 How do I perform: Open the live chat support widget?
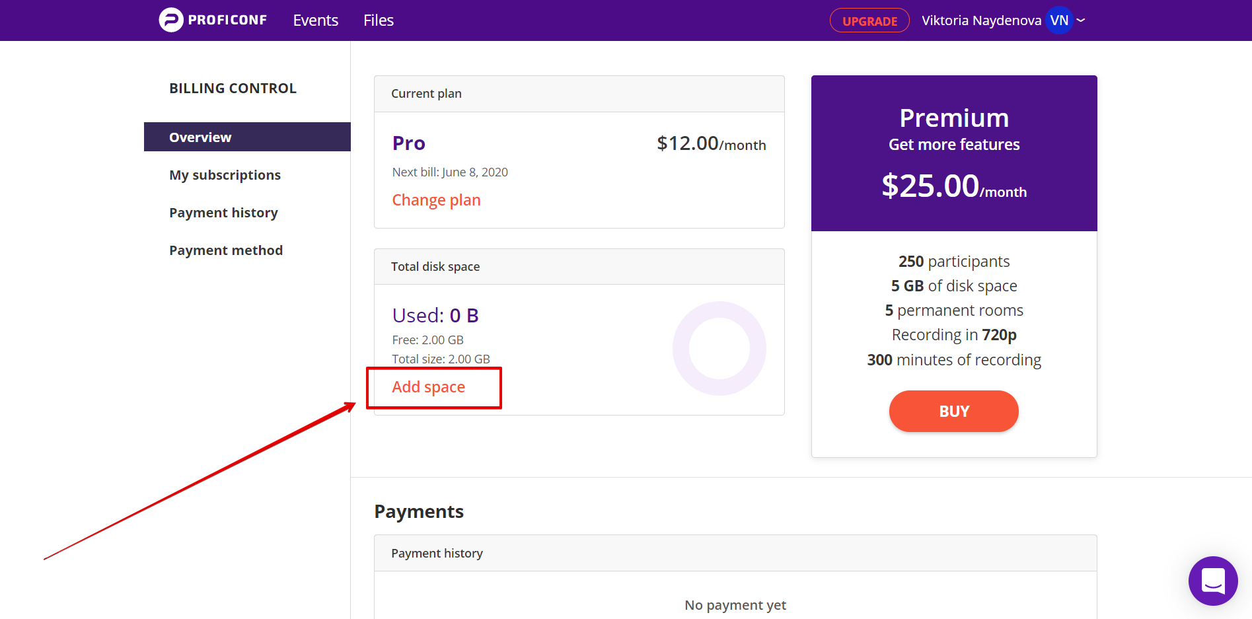tap(1213, 581)
